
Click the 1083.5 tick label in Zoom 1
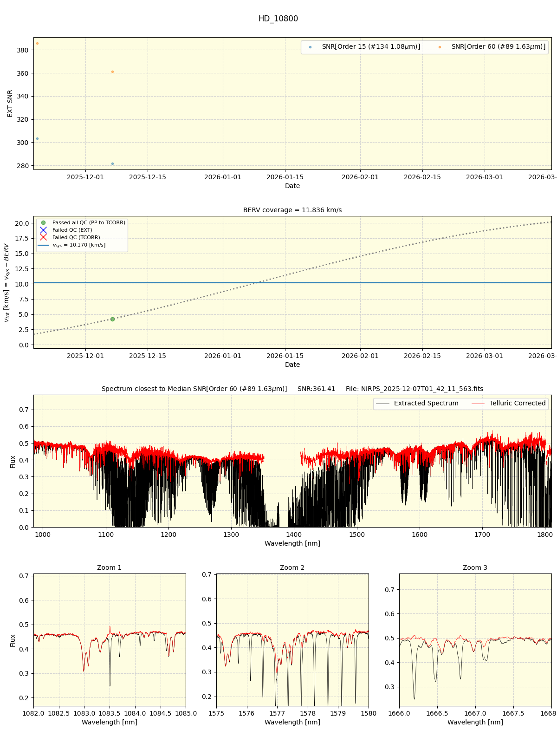110,713
